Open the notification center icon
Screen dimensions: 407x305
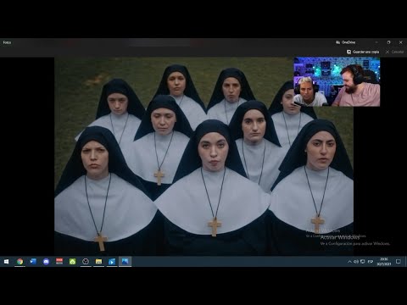[399, 262]
